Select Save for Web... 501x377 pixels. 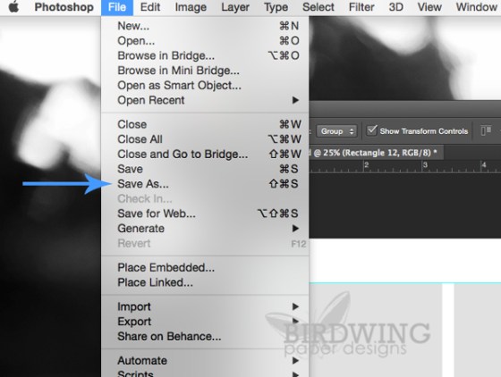(205, 214)
